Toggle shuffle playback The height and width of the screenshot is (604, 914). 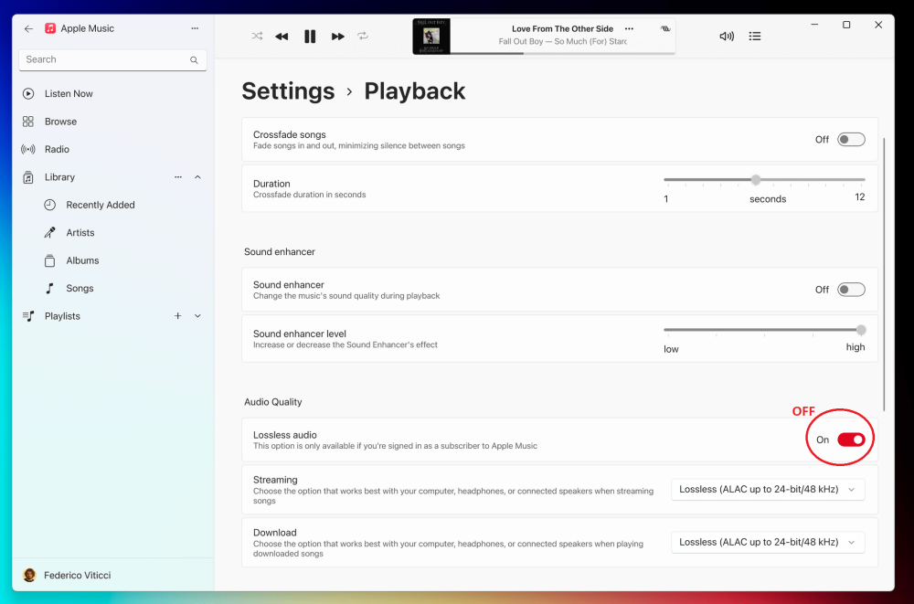(x=257, y=37)
